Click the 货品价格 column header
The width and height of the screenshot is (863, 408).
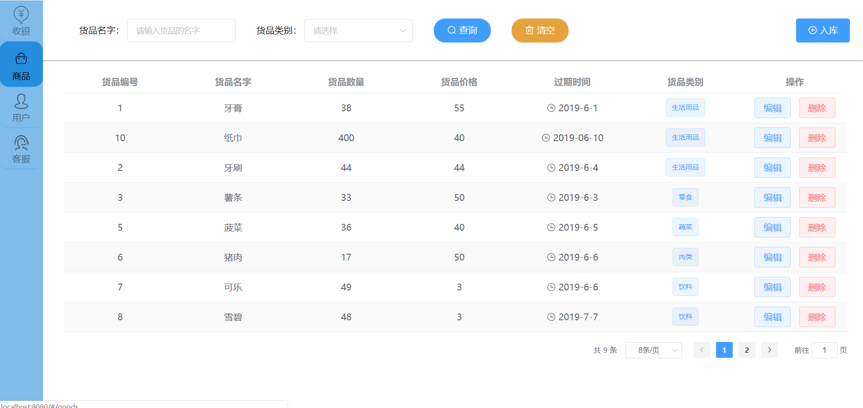point(459,82)
